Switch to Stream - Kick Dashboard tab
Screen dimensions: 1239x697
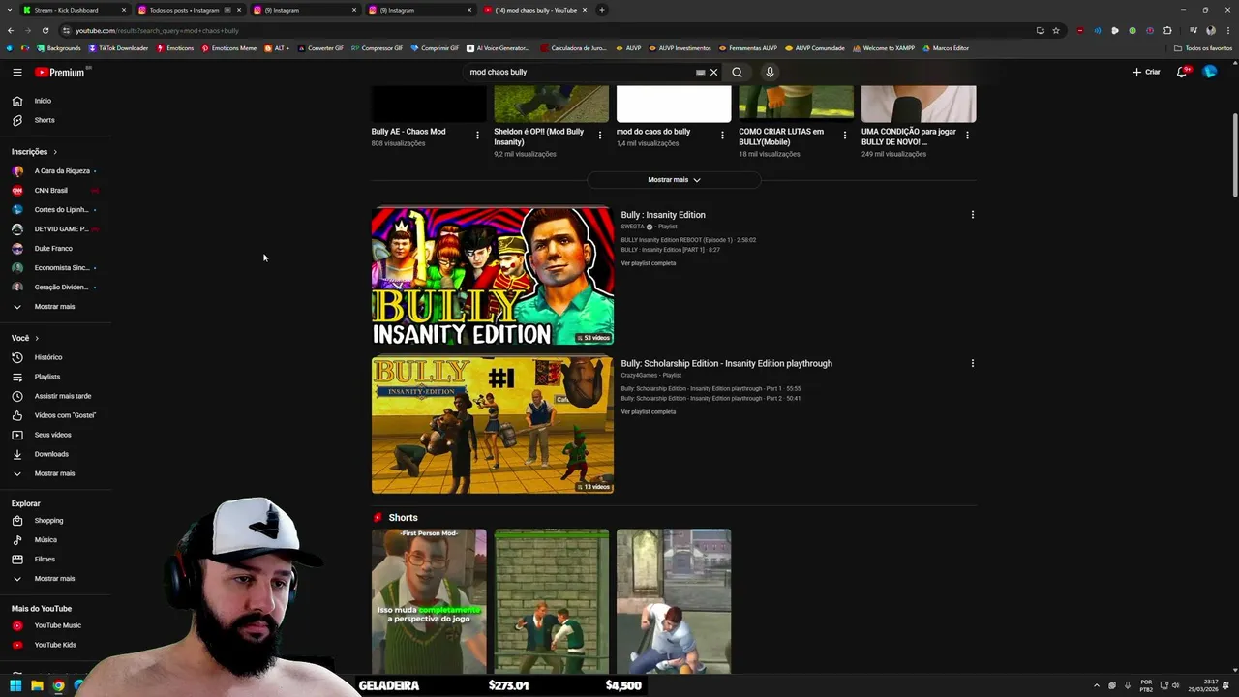75,10
